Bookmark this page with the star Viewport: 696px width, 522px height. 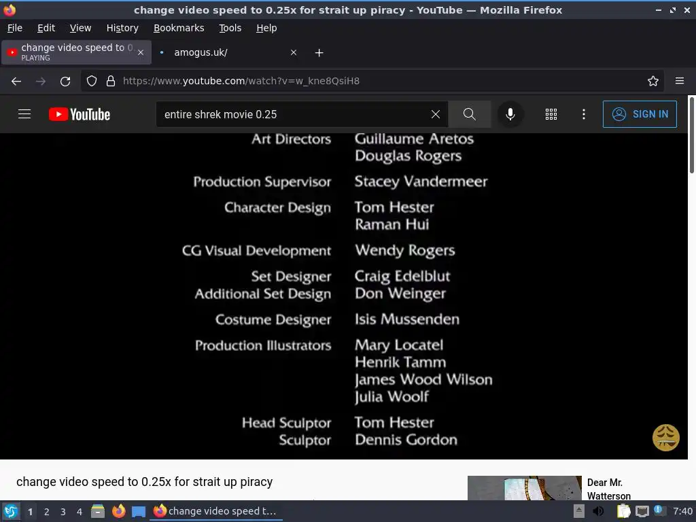[x=652, y=81]
